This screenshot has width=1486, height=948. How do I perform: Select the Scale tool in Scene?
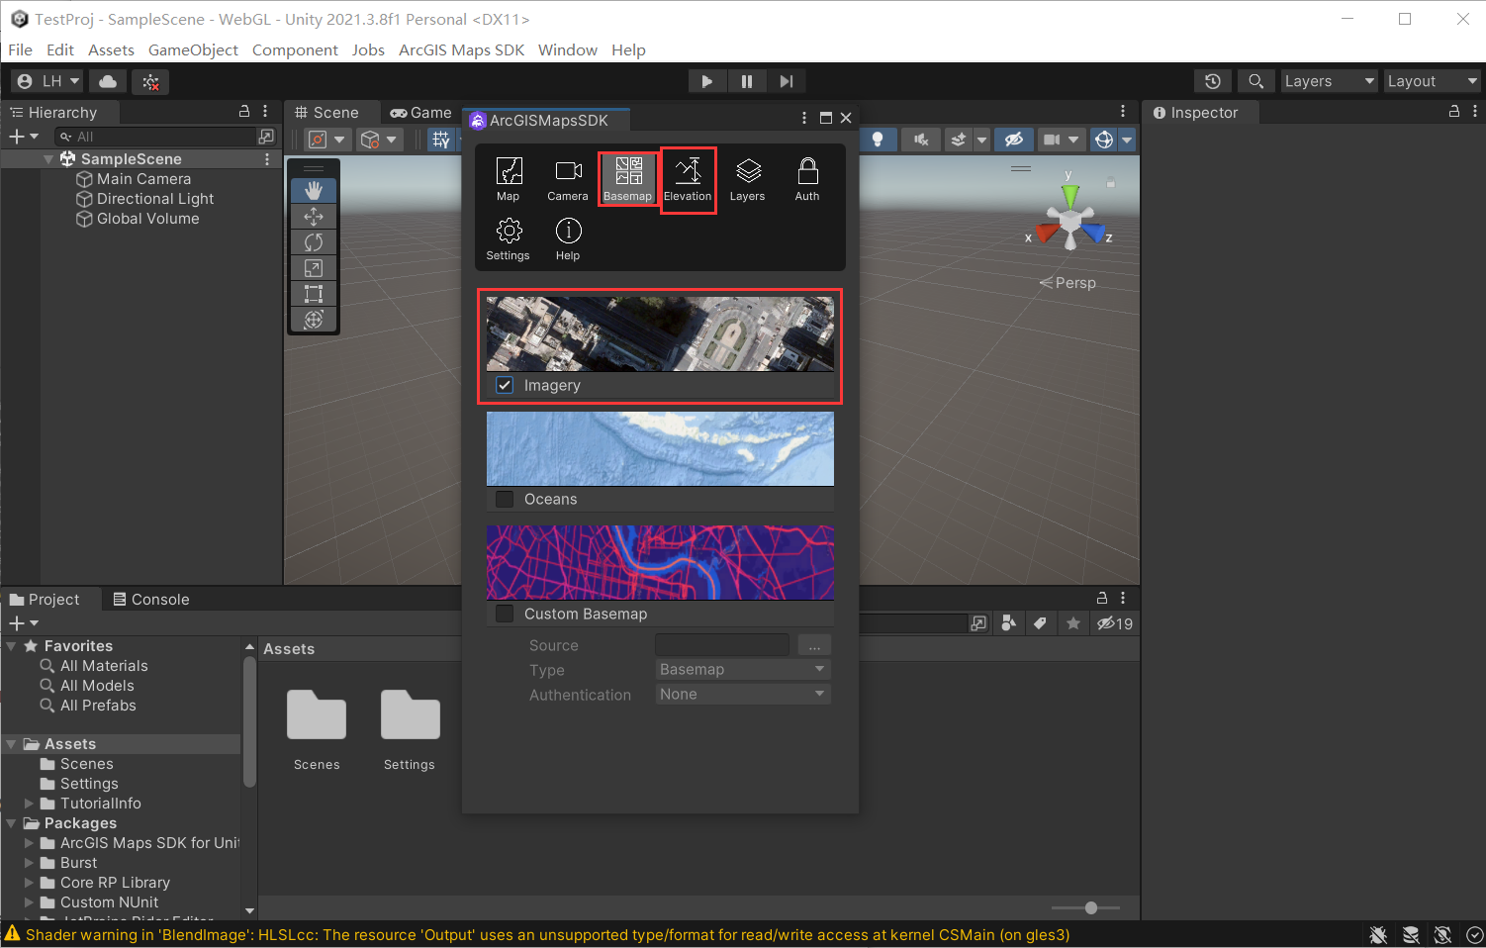click(314, 268)
